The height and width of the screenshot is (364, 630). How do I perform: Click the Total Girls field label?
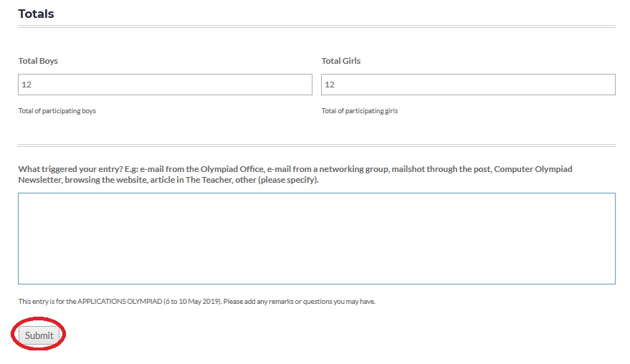coord(341,61)
